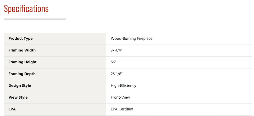
Task: Click the View Style table row
Action: point(128,98)
